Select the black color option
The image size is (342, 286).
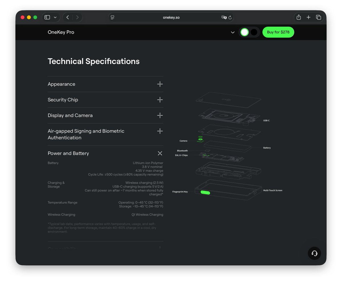(254, 32)
